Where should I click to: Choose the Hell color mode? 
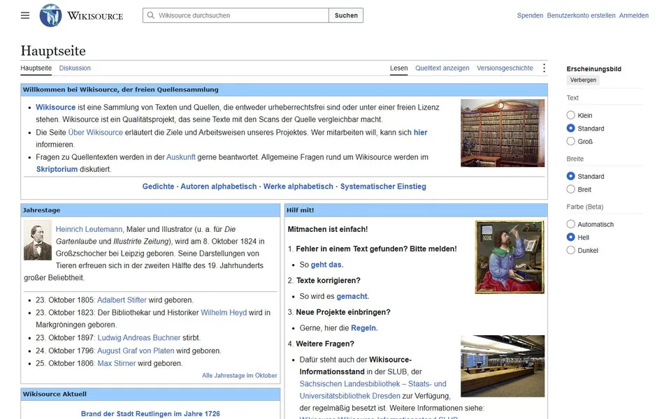coord(570,237)
